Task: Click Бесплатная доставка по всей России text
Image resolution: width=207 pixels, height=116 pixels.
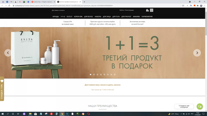Action: click(x=137, y=23)
